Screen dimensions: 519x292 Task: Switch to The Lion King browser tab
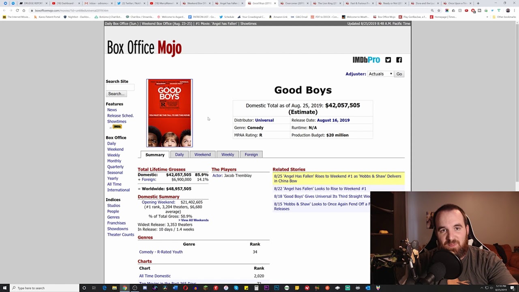pos(327,3)
